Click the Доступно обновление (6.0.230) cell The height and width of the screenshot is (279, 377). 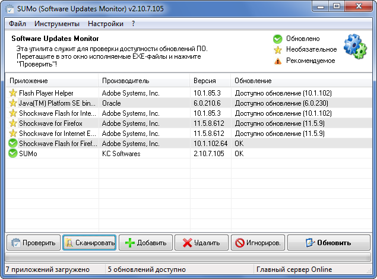tap(281, 103)
